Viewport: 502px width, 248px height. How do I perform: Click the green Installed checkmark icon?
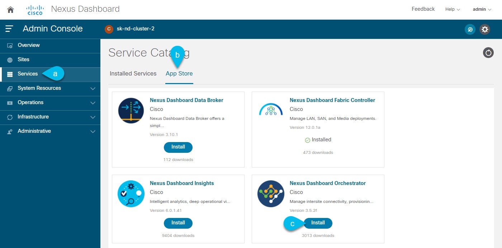click(x=307, y=140)
